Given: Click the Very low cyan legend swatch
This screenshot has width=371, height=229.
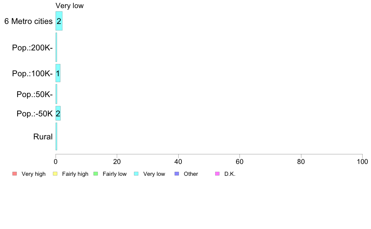Looking at the screenshot, I should pos(136,174).
